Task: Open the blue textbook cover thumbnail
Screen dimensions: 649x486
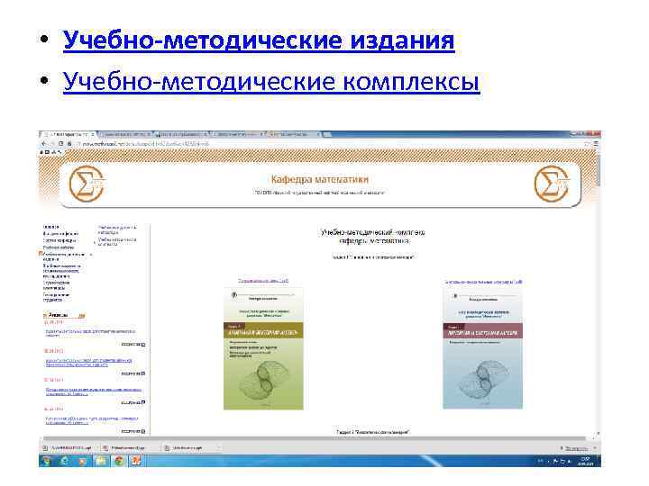Action: point(482,349)
